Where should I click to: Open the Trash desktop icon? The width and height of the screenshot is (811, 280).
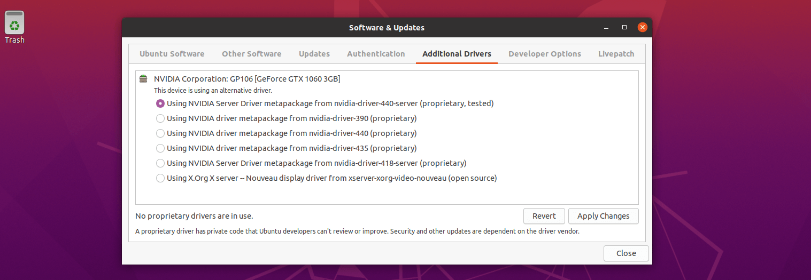click(x=14, y=26)
